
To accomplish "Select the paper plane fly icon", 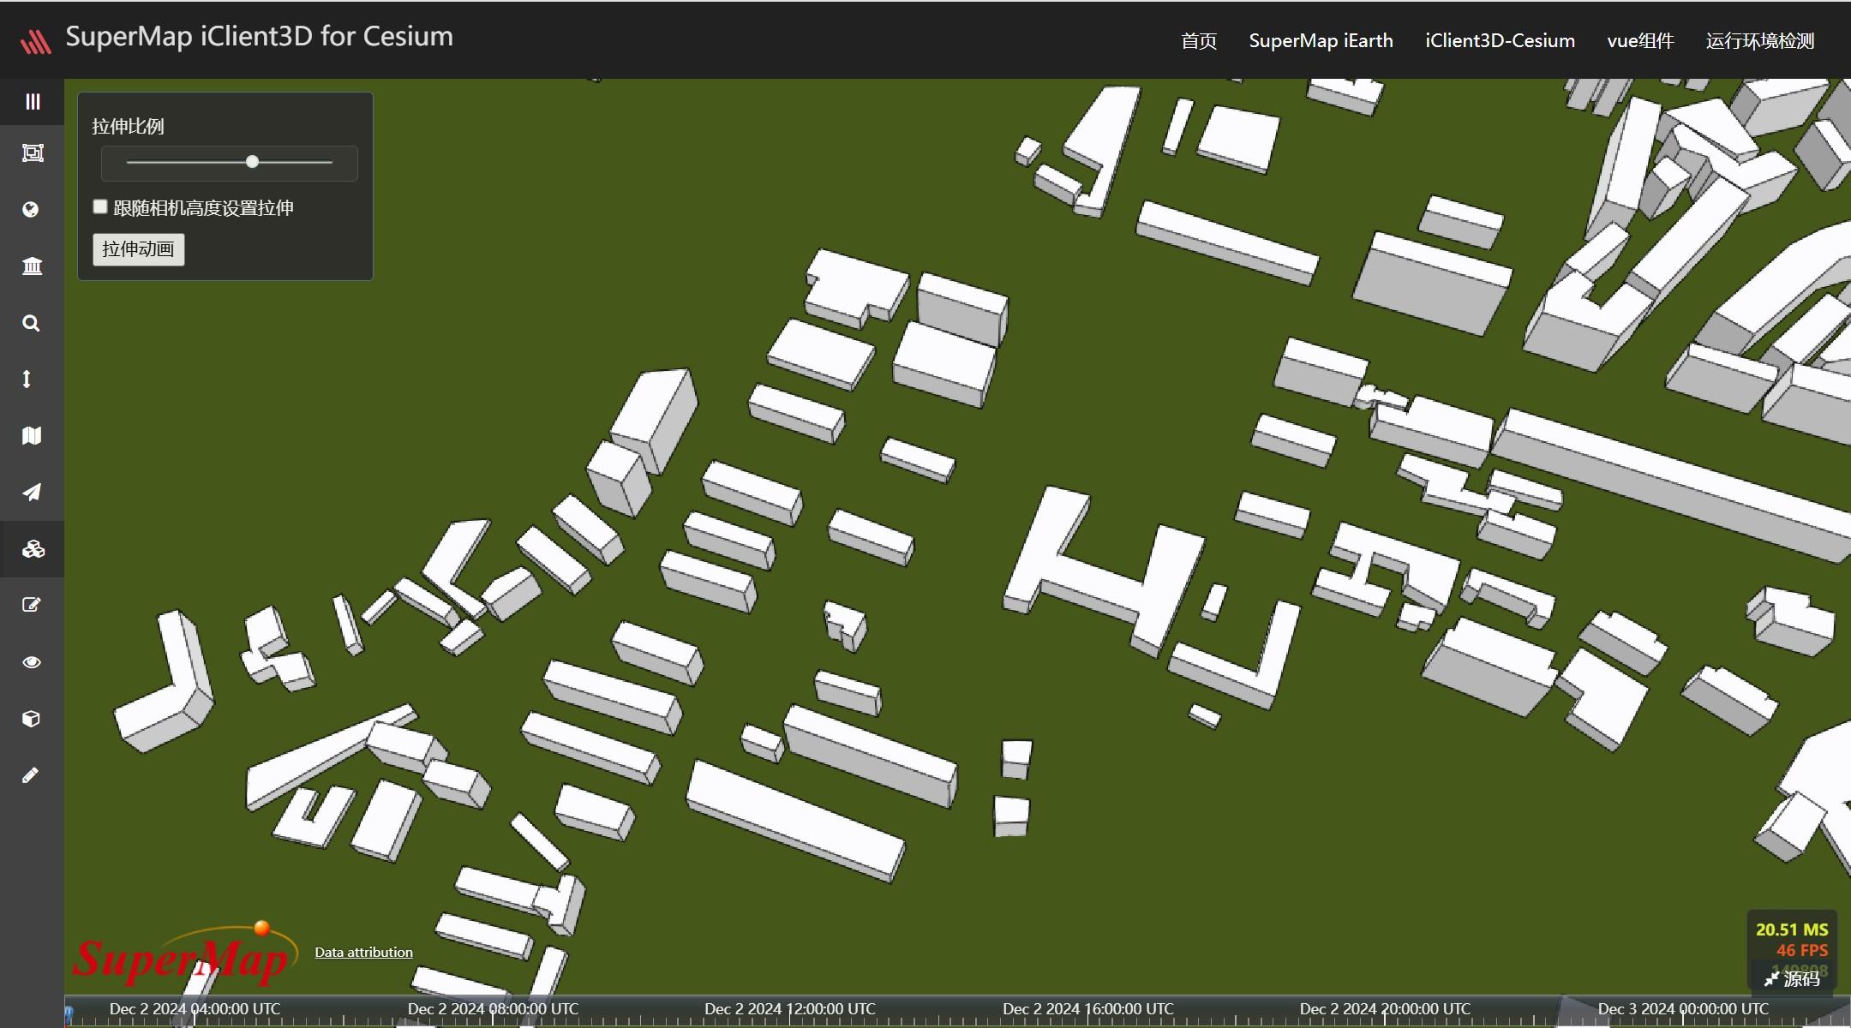I will pos(32,493).
